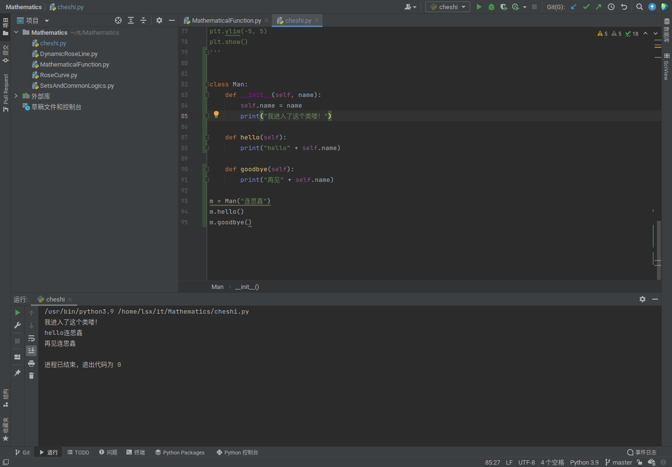Open cheshi run configuration dropdown

[x=447, y=7]
